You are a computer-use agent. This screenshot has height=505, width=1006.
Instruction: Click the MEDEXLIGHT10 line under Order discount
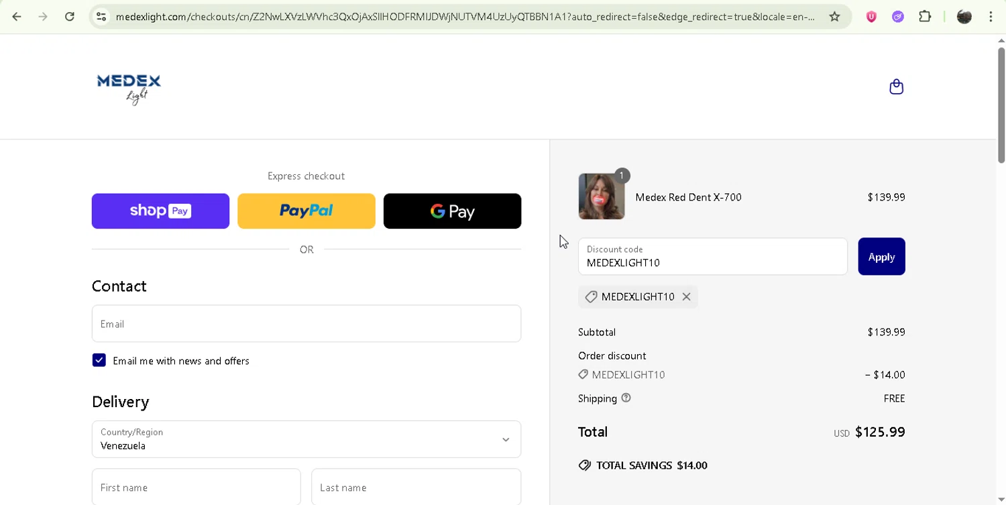pos(622,375)
